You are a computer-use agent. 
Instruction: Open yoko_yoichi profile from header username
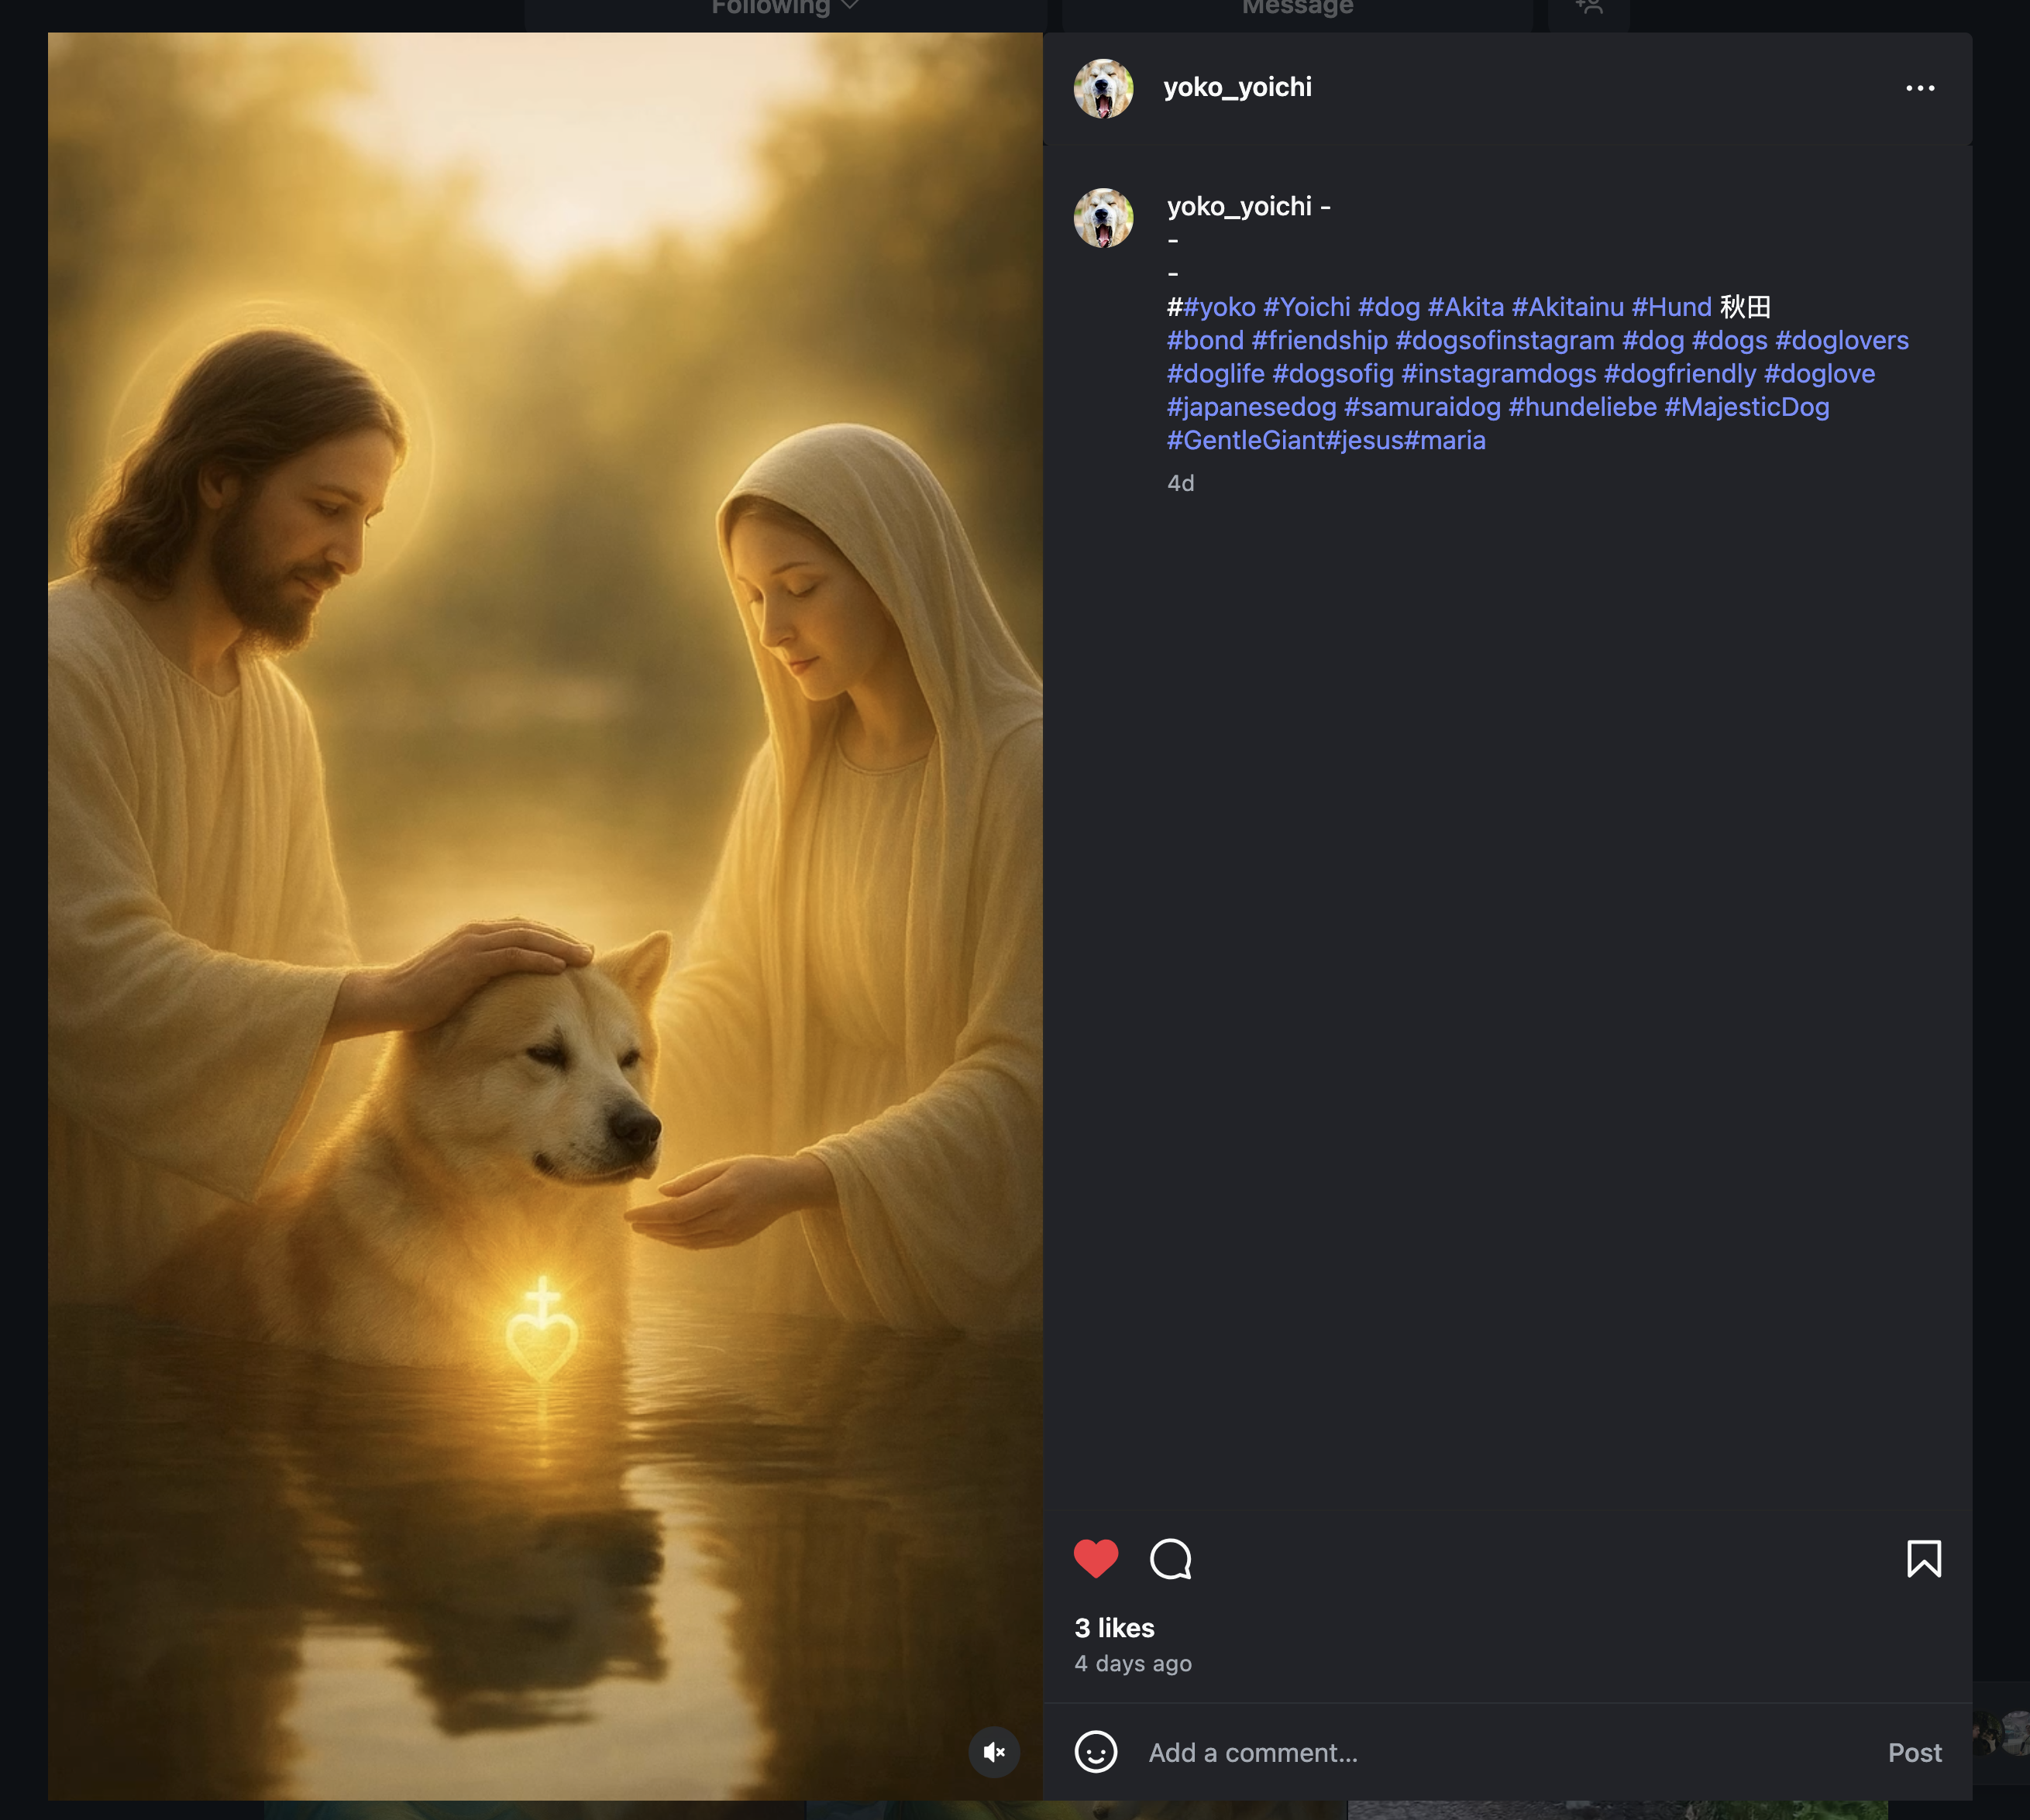point(1237,88)
